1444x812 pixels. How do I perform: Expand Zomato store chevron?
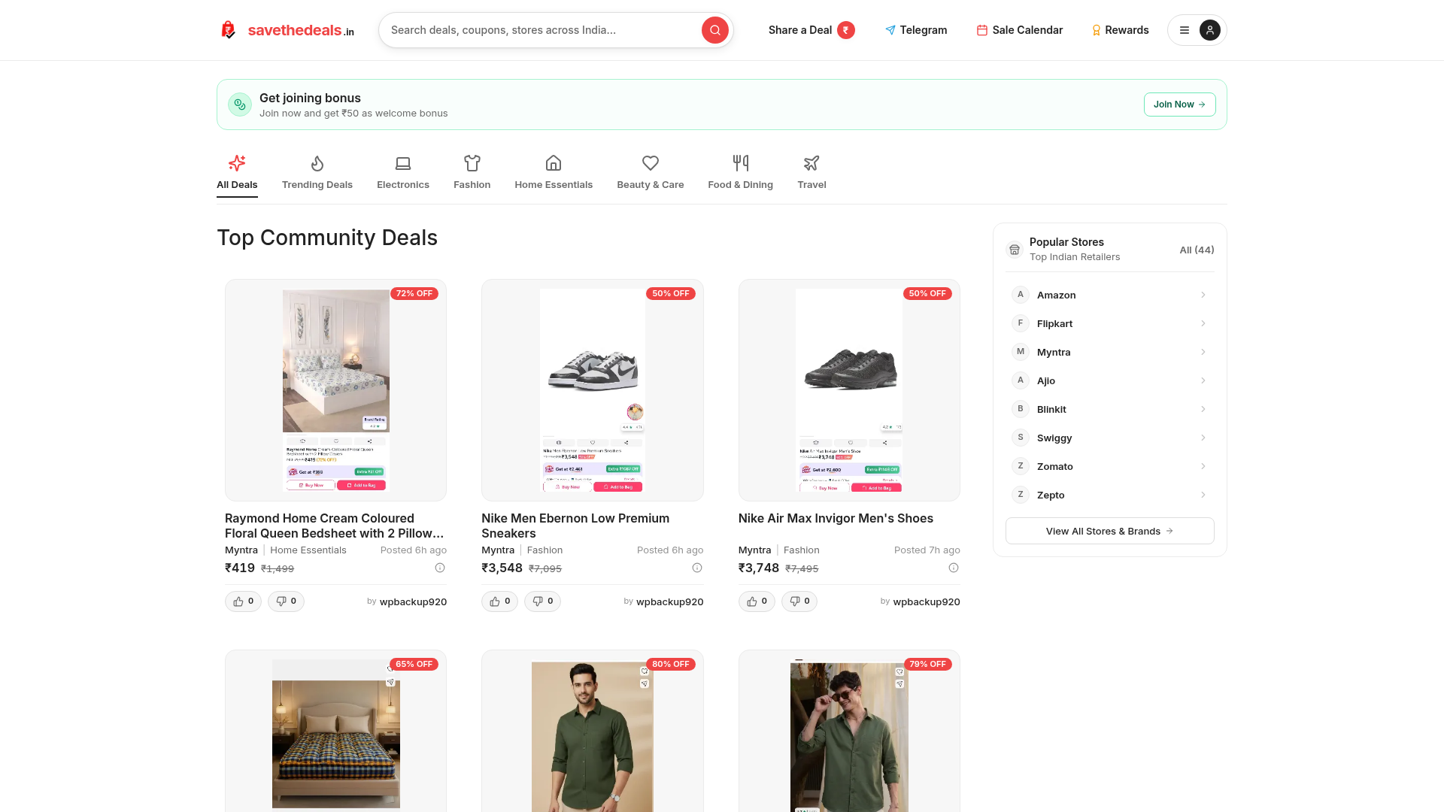tap(1203, 466)
